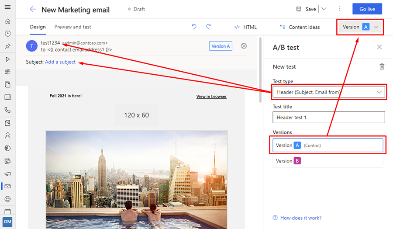Select the city skyline pool image

[137, 179]
